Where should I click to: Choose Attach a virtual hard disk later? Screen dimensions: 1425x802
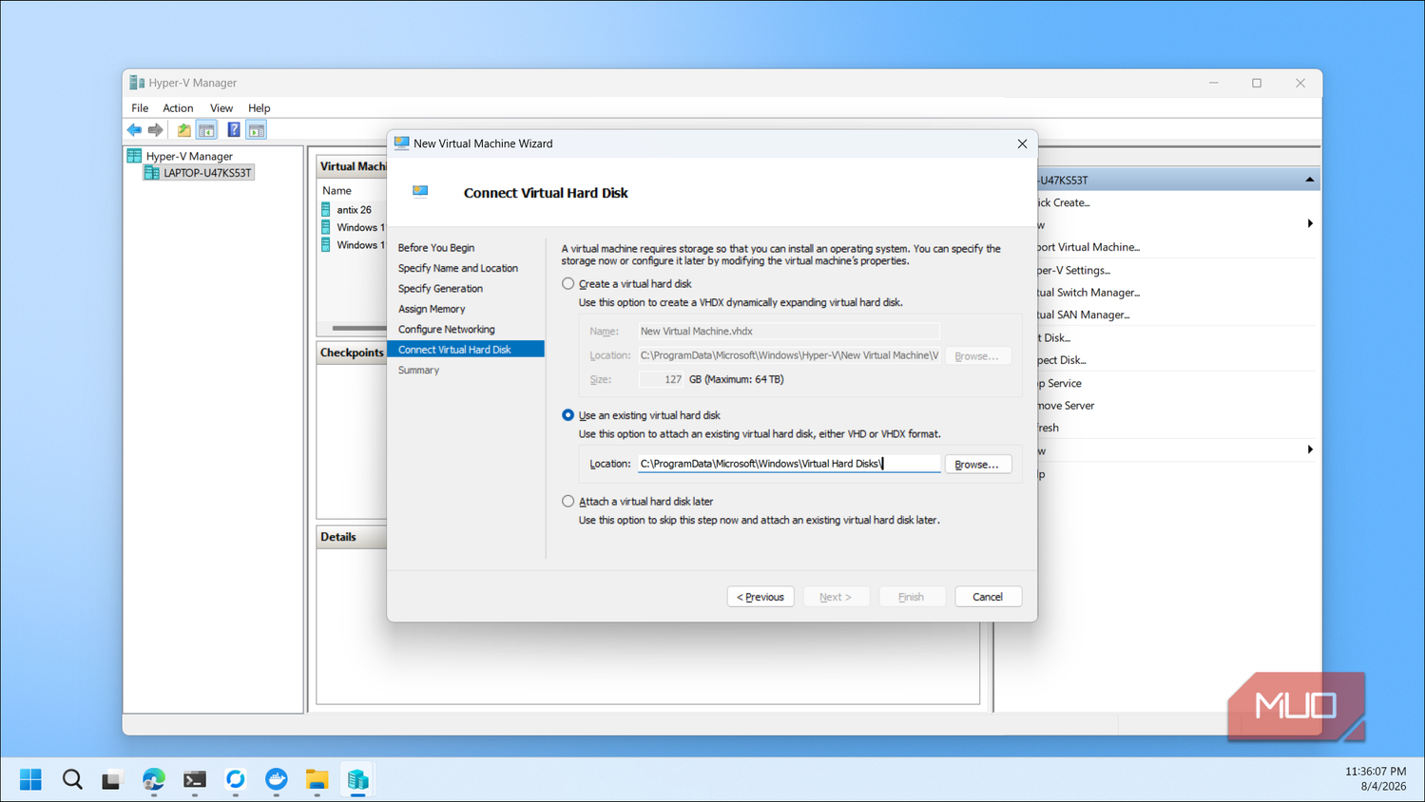pyautogui.click(x=568, y=502)
